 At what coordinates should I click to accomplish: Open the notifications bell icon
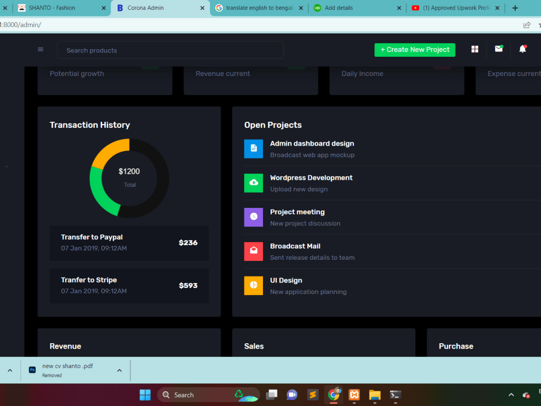click(x=522, y=49)
